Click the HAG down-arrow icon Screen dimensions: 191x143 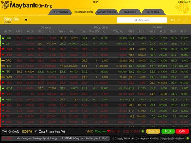point(3,83)
